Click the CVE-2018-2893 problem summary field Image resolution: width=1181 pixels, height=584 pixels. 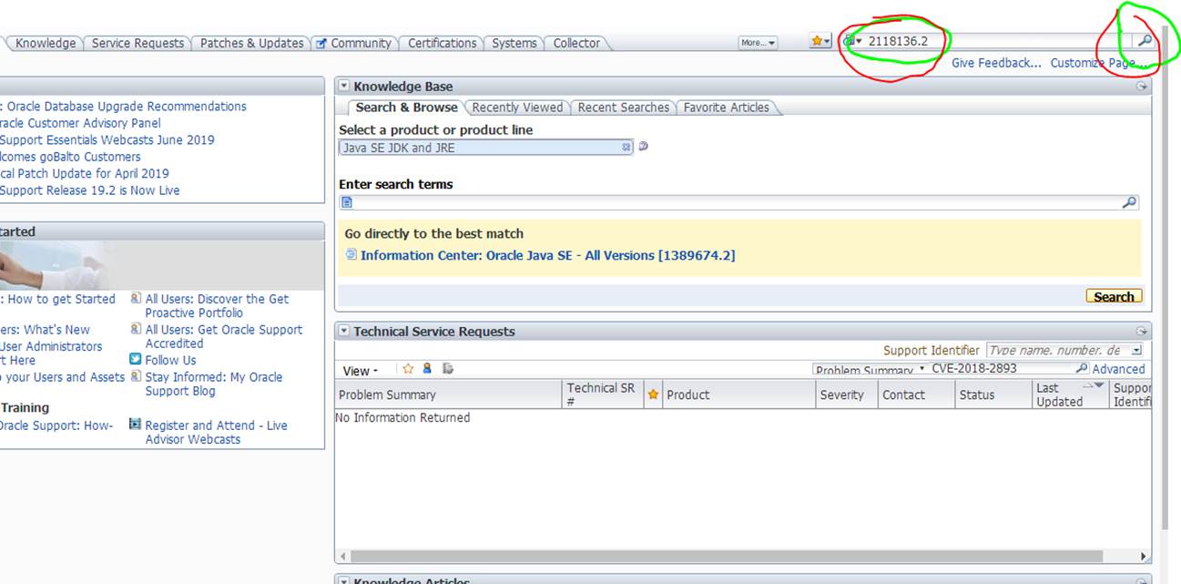pyautogui.click(x=1001, y=369)
